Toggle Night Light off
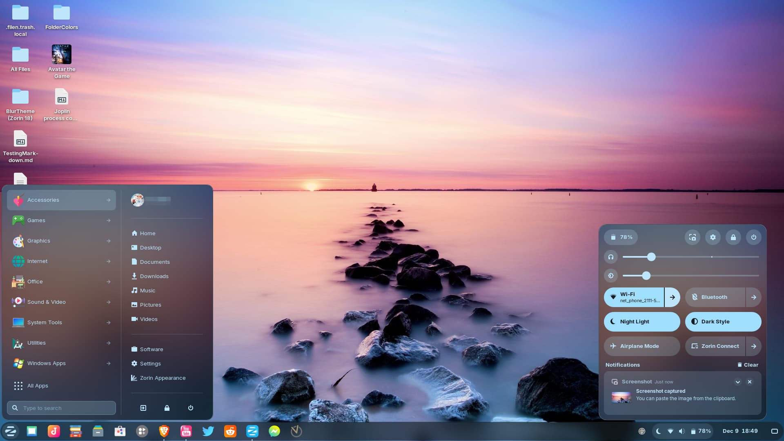Screen dimensions: 784x441 [x=641, y=322]
